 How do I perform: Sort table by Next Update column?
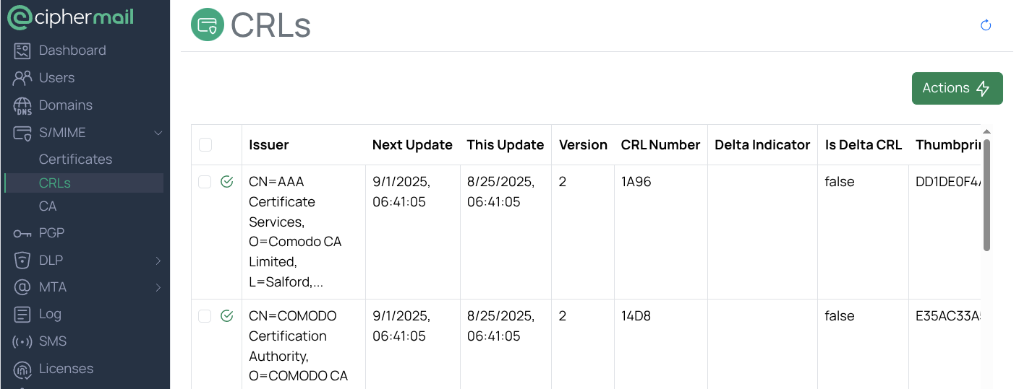coord(412,145)
